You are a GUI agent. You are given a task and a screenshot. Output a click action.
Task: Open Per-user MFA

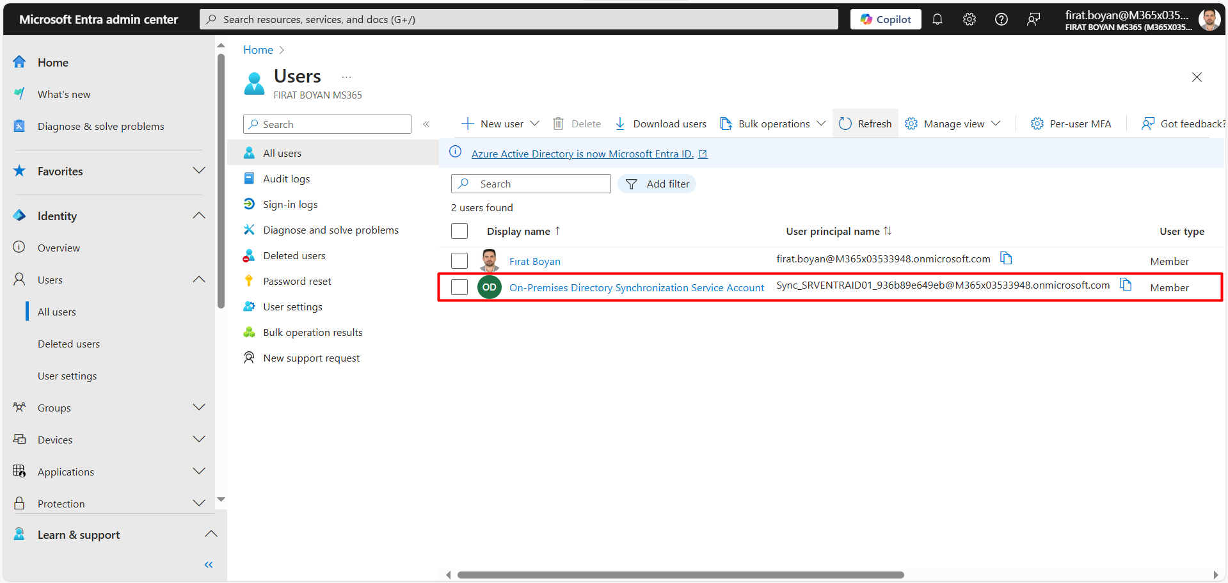pyautogui.click(x=1071, y=124)
